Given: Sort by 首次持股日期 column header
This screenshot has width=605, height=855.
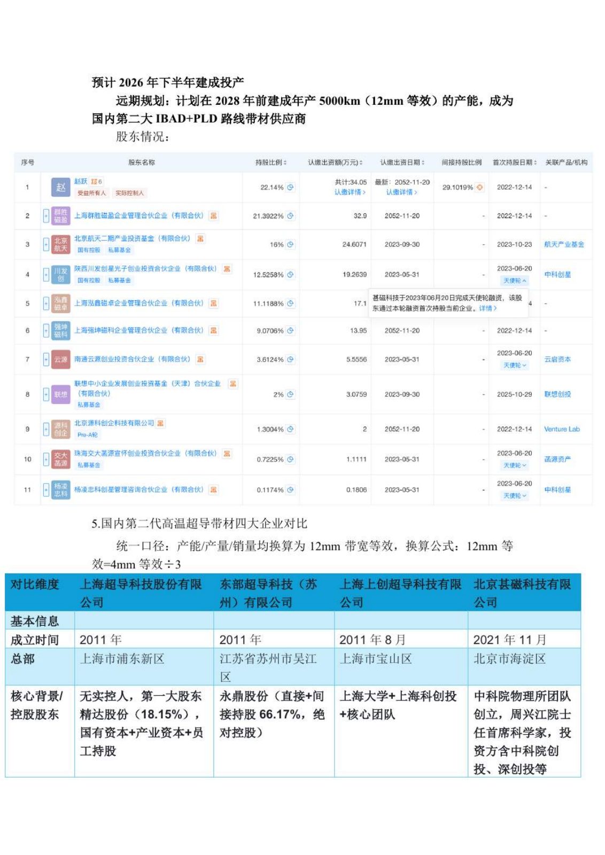Looking at the screenshot, I should click(515, 162).
